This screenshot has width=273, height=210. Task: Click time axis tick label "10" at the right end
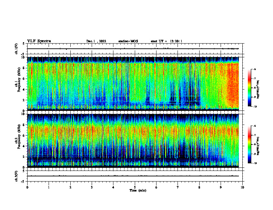point(242,187)
